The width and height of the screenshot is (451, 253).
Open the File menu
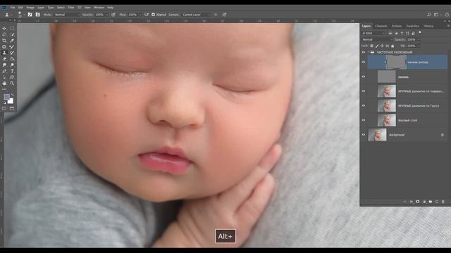pos(13,8)
